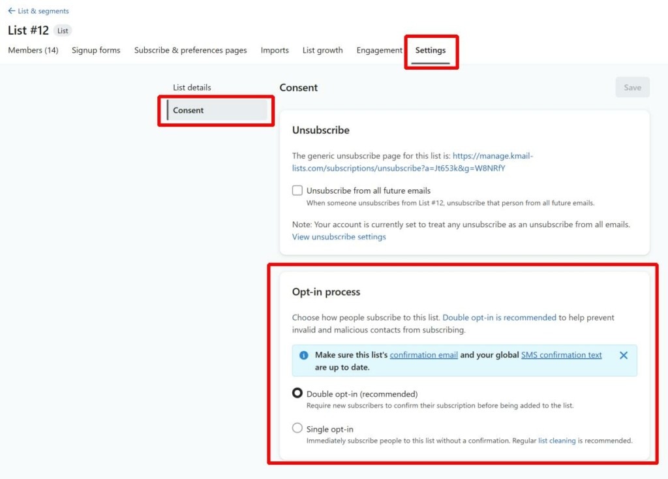Dismiss the confirmation reminder banner
The image size is (668, 479).
coord(624,355)
